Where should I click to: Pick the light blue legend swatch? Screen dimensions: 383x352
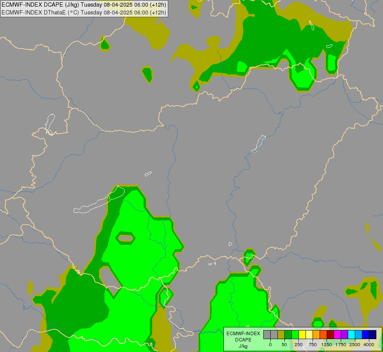click(x=359, y=334)
